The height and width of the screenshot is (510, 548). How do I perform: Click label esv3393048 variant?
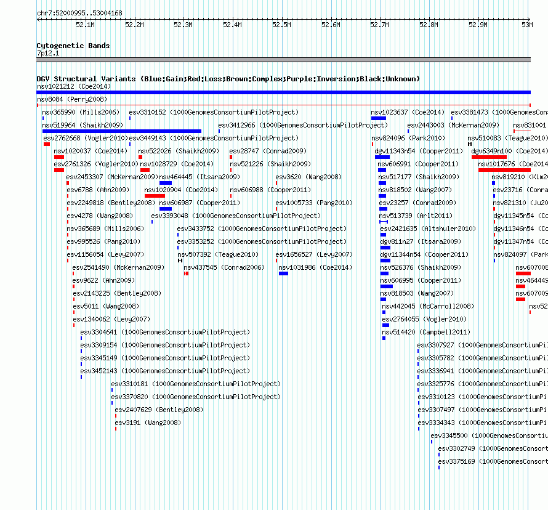coord(236,216)
